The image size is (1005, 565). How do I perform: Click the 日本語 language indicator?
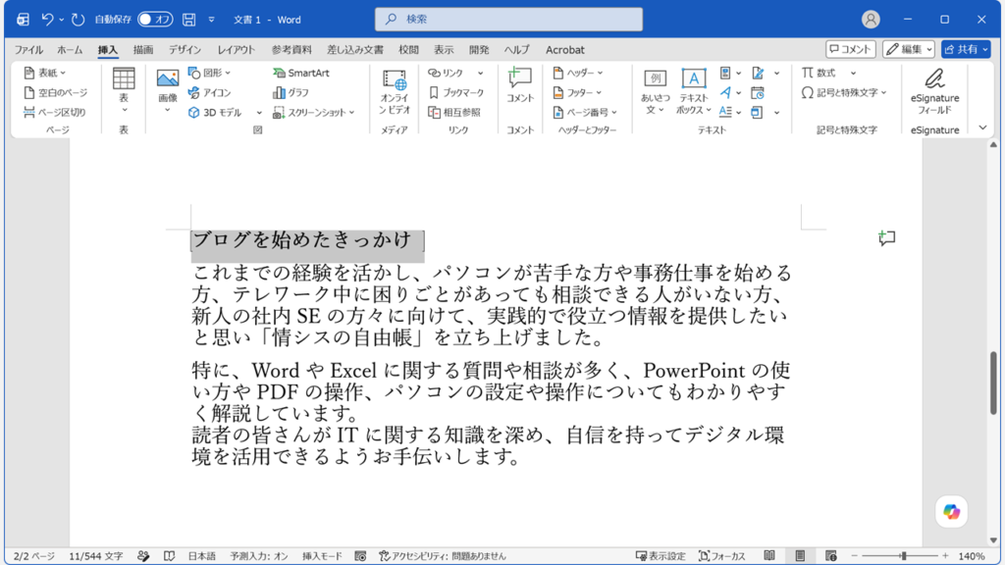[202, 556]
